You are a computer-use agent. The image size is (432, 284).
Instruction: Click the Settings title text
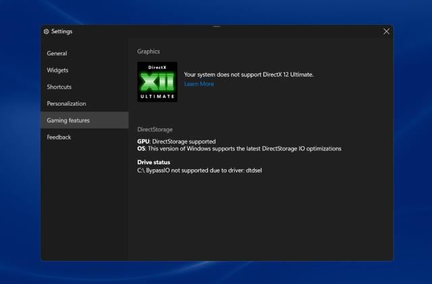tap(61, 31)
